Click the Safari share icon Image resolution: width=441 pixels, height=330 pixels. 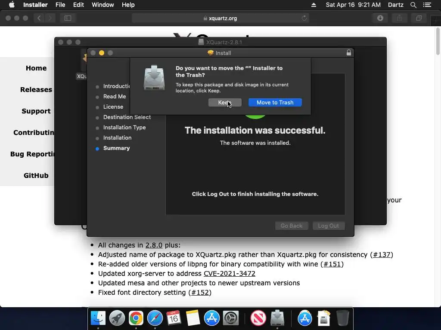tap(399, 18)
